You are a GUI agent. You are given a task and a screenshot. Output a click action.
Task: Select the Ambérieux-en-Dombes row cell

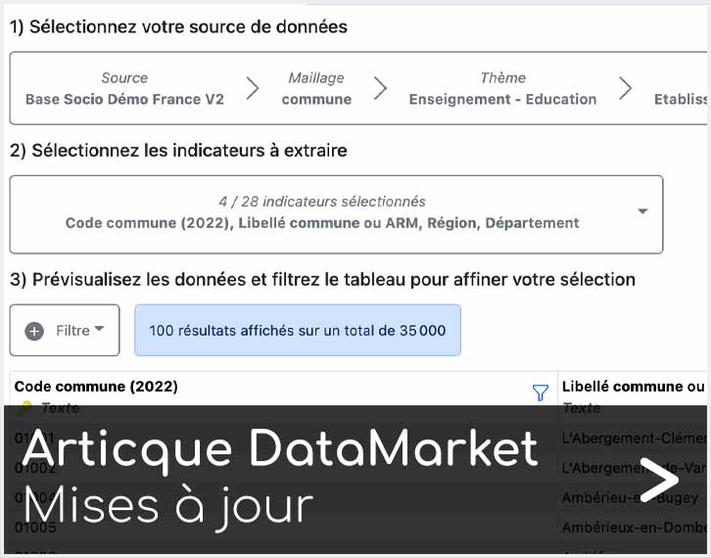pyautogui.click(x=633, y=528)
